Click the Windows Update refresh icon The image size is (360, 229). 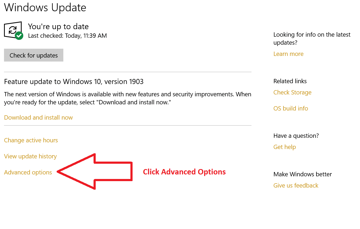pyautogui.click(x=13, y=29)
